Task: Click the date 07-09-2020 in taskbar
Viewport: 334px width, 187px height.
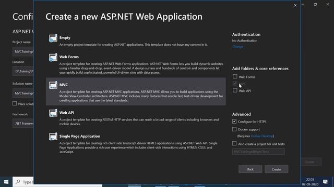Action: tap(310, 184)
